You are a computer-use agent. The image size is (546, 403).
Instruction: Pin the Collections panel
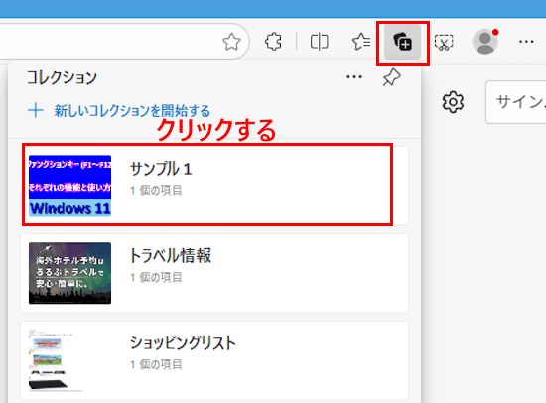391,77
